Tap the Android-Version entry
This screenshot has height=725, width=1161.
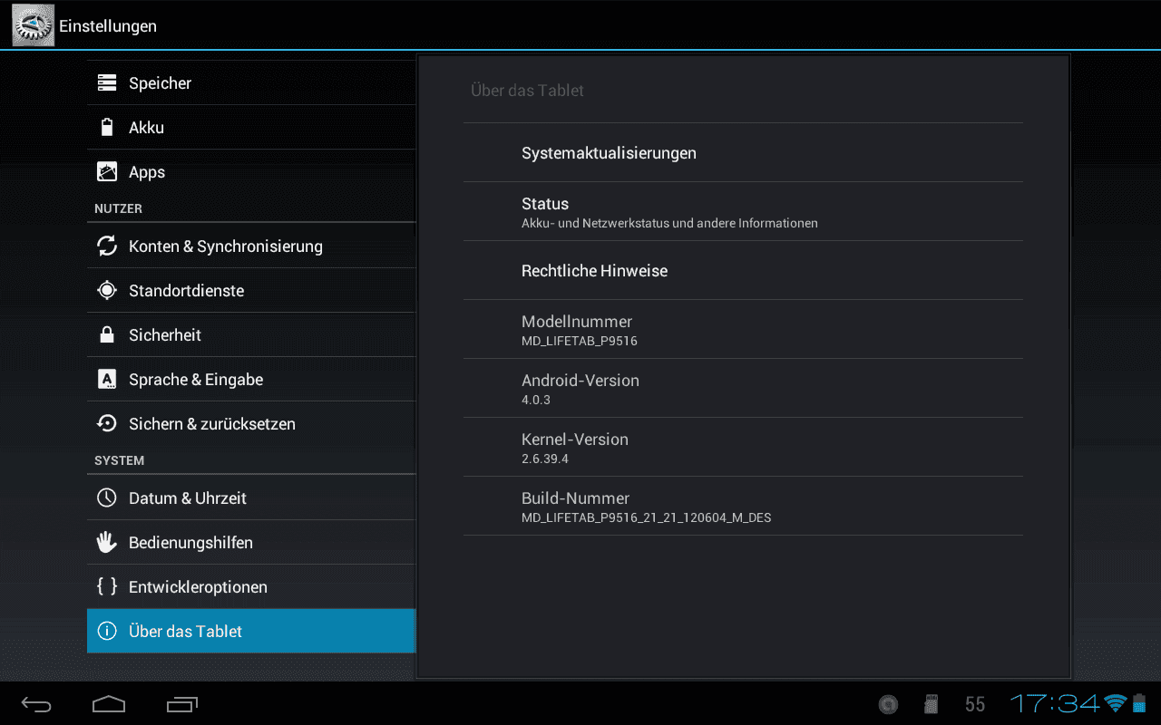click(x=743, y=389)
